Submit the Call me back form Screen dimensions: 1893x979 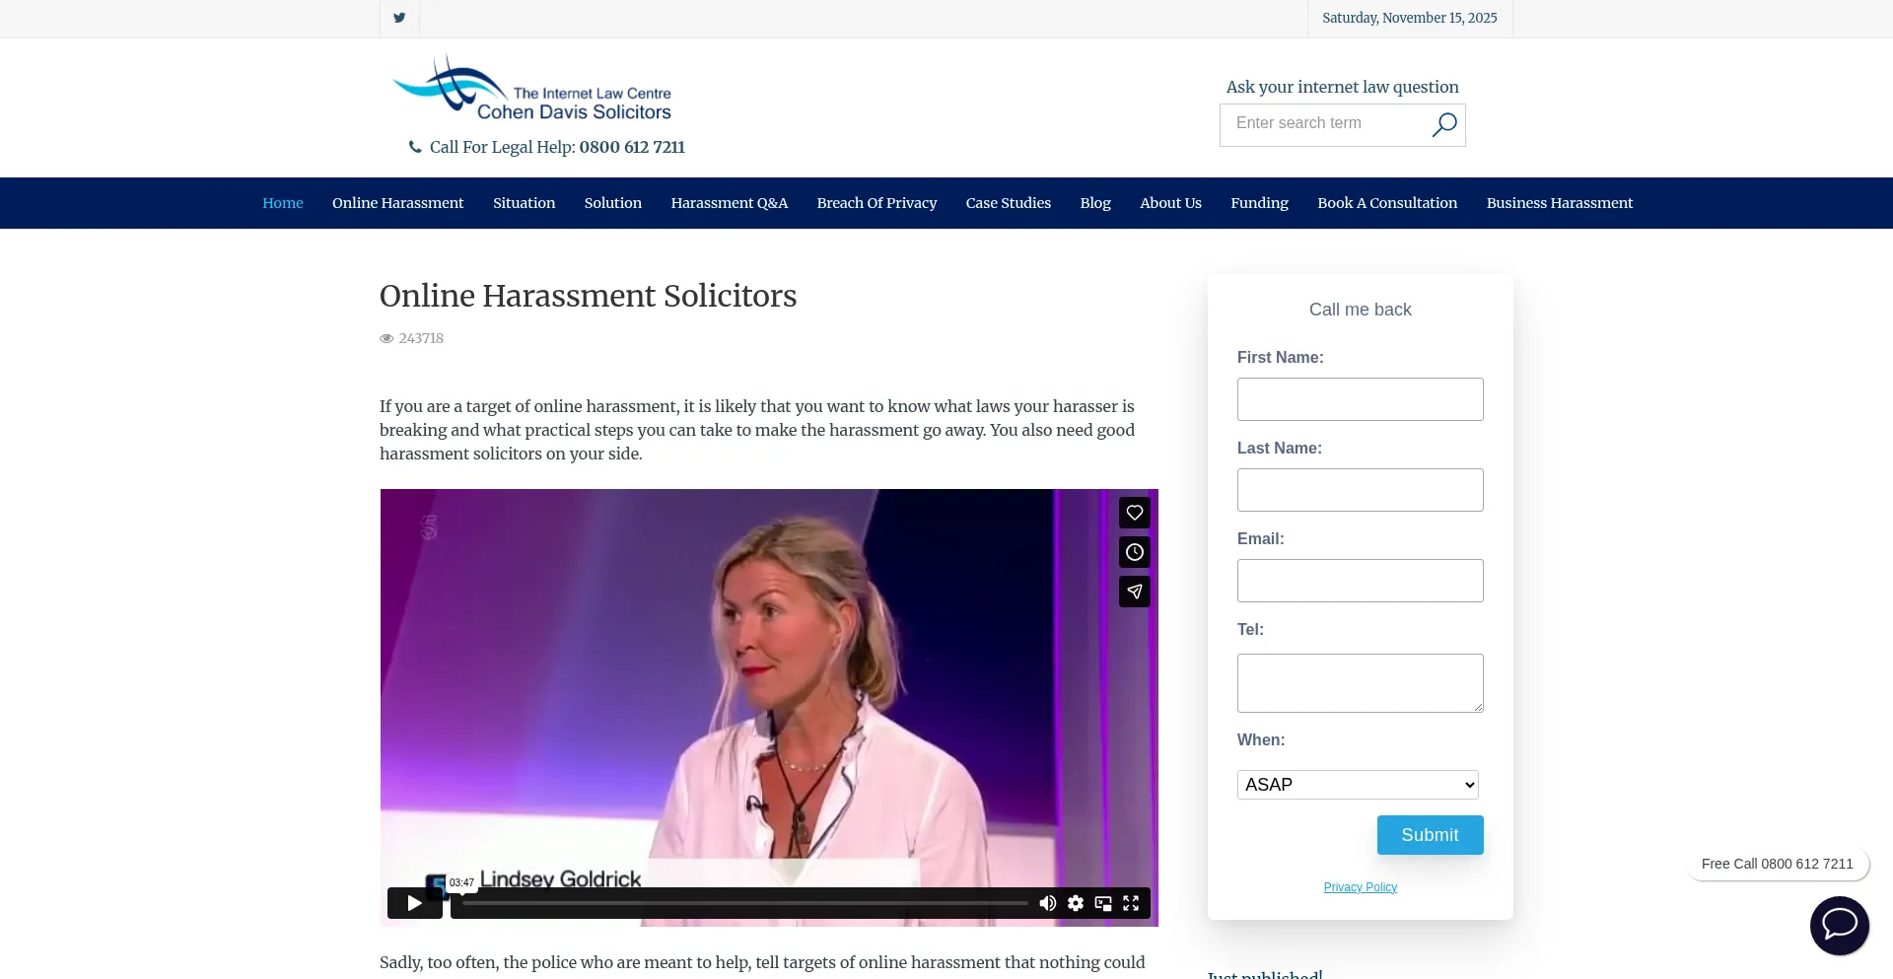tap(1430, 835)
